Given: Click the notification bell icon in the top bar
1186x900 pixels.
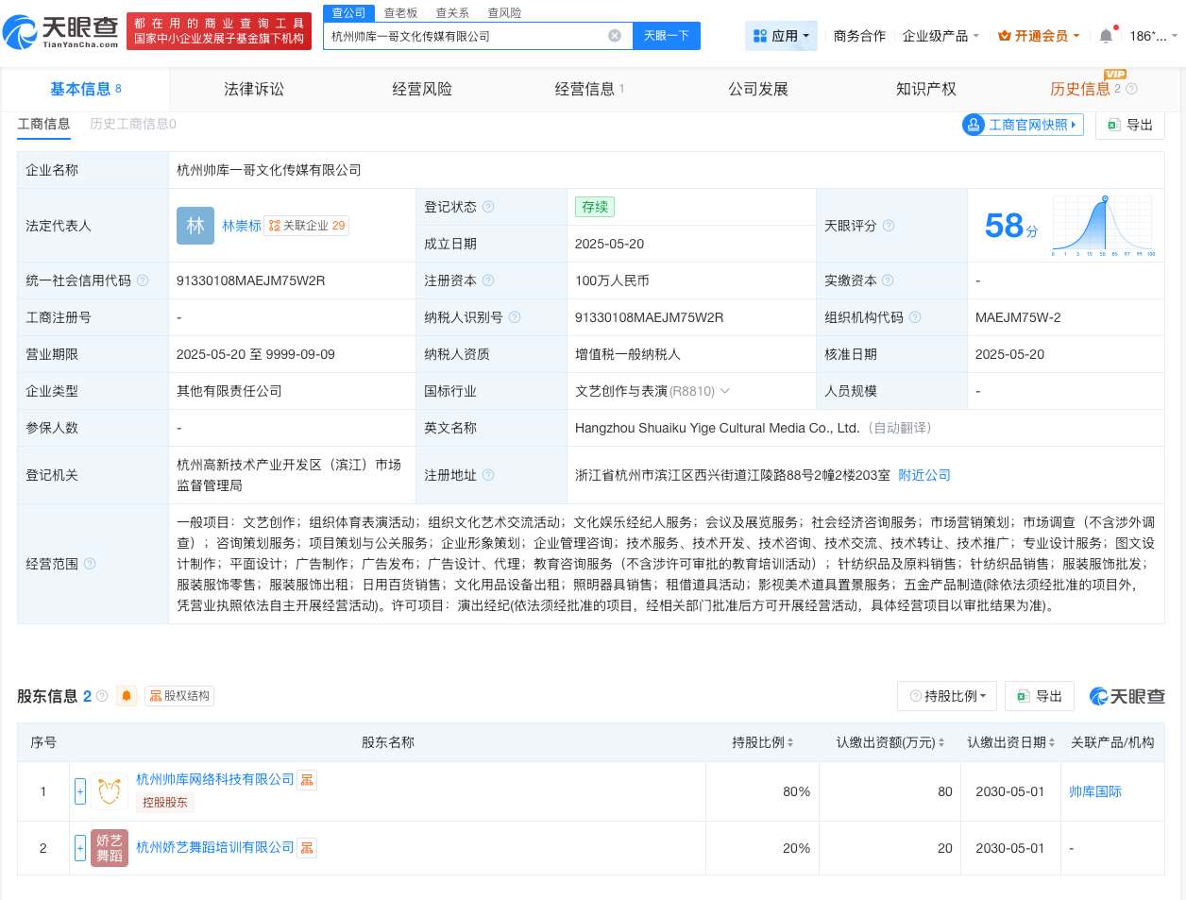Looking at the screenshot, I should [x=1105, y=35].
